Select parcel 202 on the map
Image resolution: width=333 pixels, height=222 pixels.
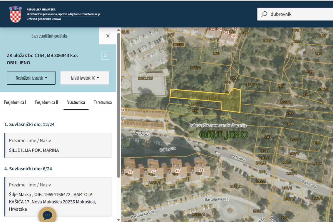(x=264, y=151)
